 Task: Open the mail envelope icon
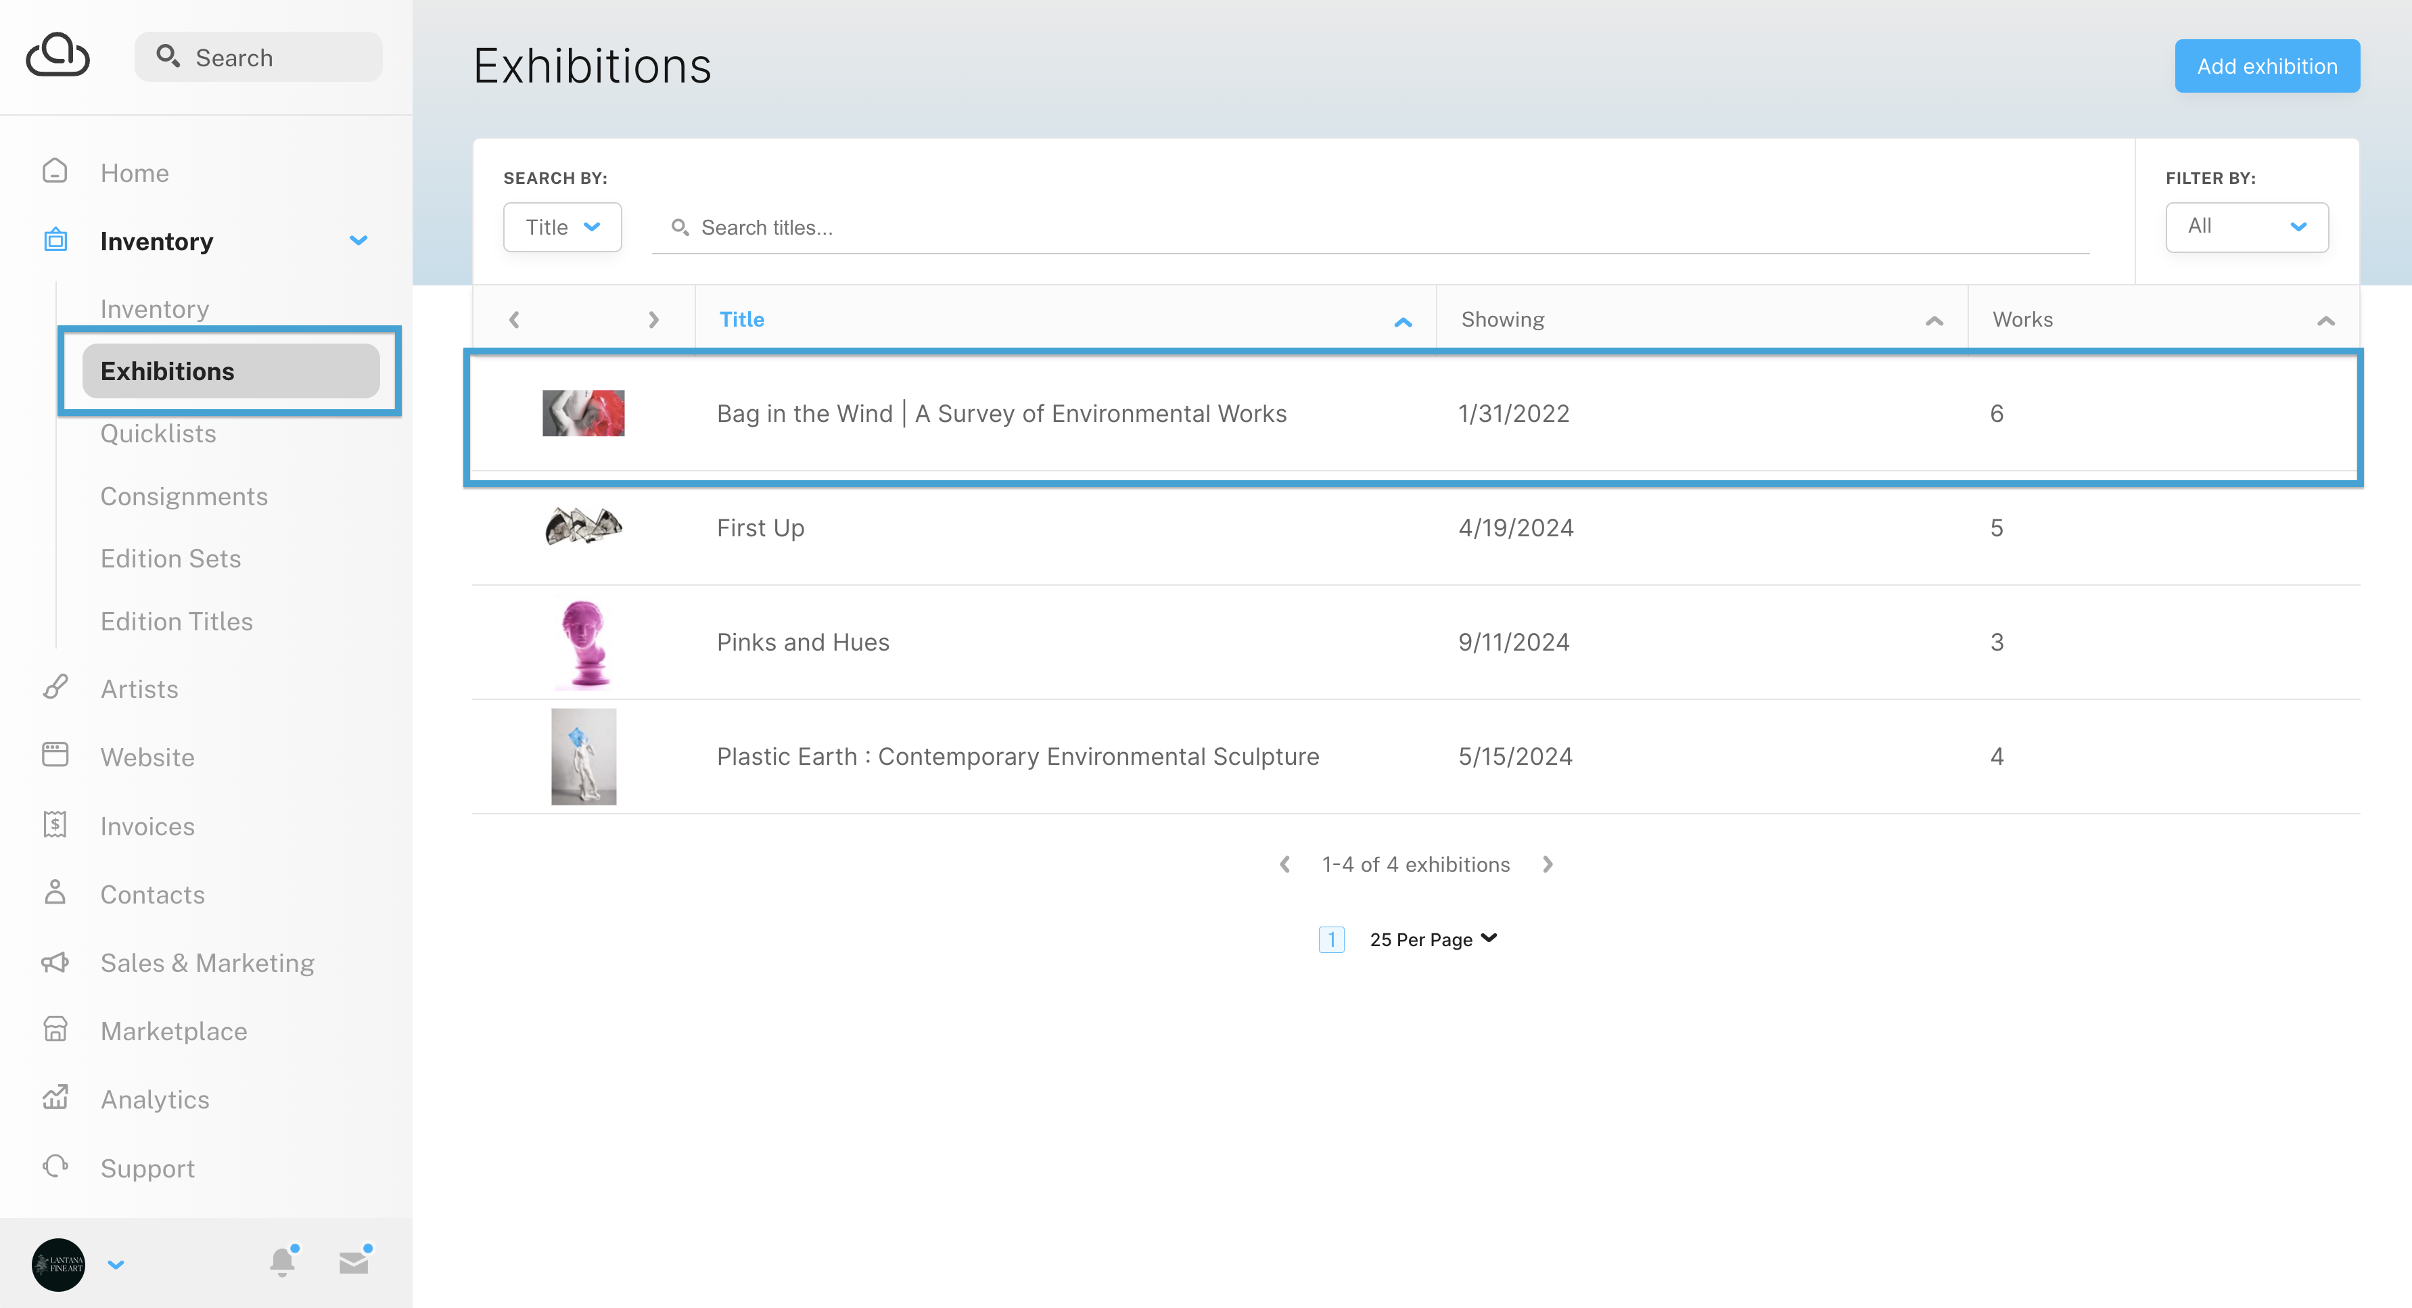pyautogui.click(x=354, y=1262)
